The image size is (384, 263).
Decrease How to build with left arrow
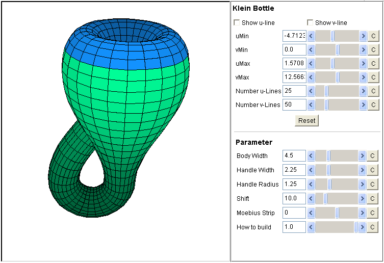(x=311, y=227)
